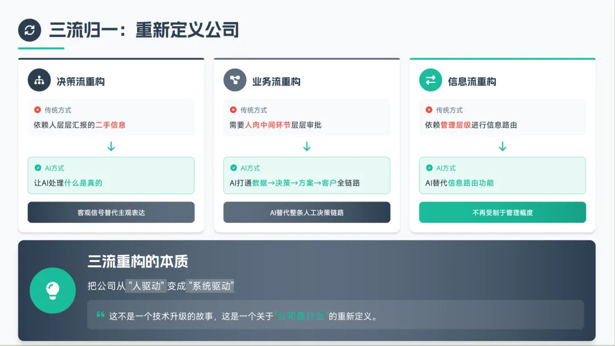The height and width of the screenshot is (346, 615).
Task: Click the down arrow in 信息流重构 card
Action: tap(502, 147)
